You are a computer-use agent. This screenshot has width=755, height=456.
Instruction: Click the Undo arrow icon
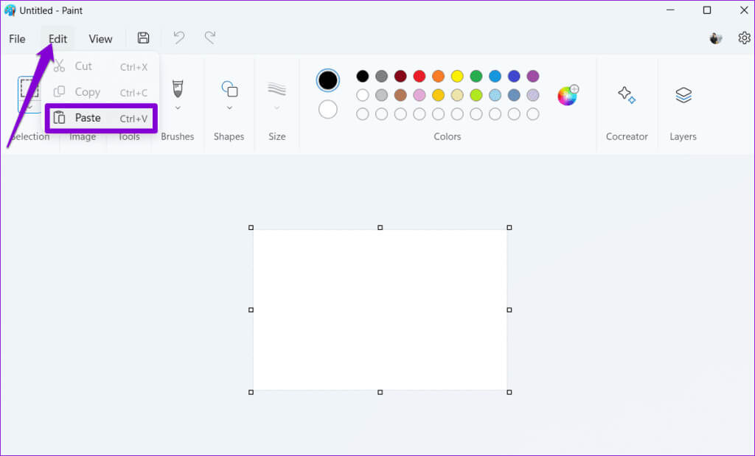[179, 38]
